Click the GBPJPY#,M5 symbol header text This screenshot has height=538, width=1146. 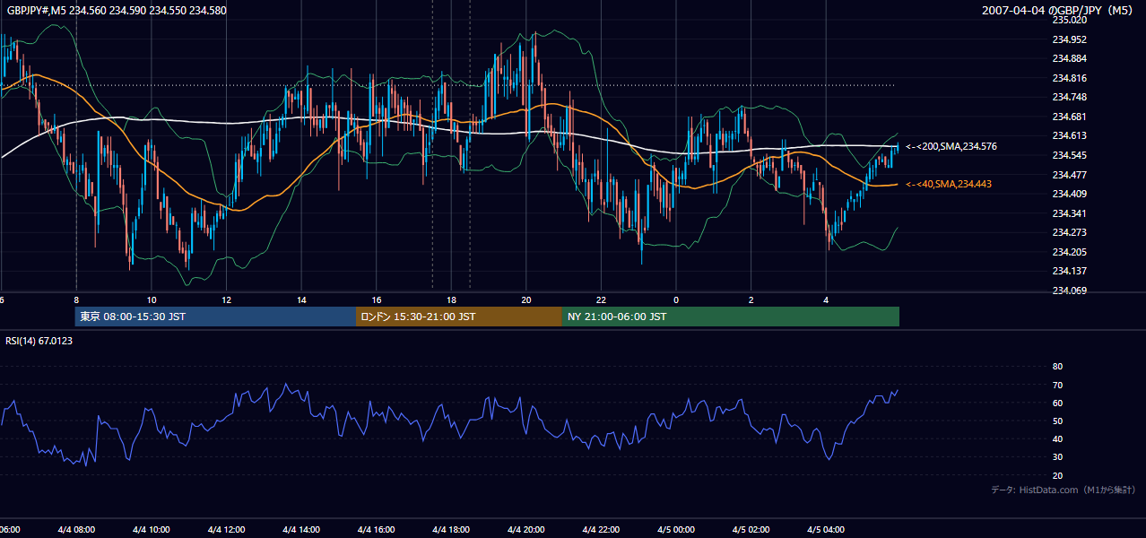point(116,10)
